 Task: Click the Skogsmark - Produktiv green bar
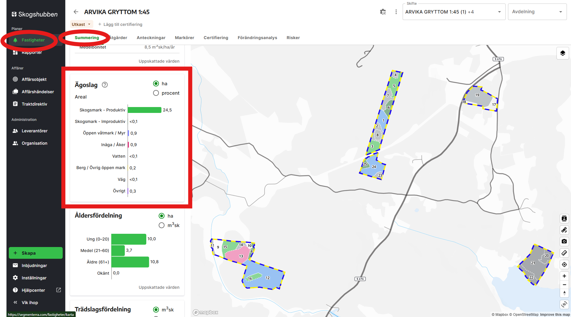click(145, 110)
